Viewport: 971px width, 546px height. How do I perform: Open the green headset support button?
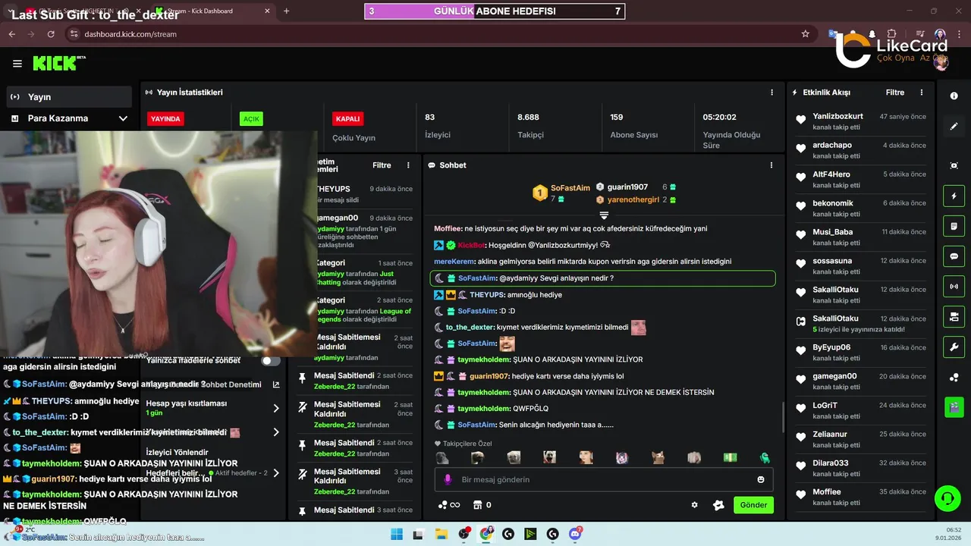coord(947,498)
